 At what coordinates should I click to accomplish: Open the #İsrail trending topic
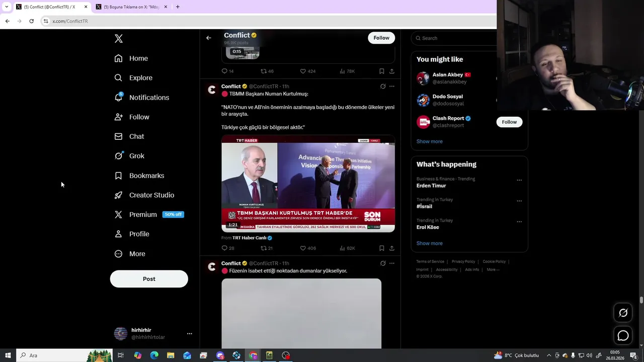pos(424,207)
